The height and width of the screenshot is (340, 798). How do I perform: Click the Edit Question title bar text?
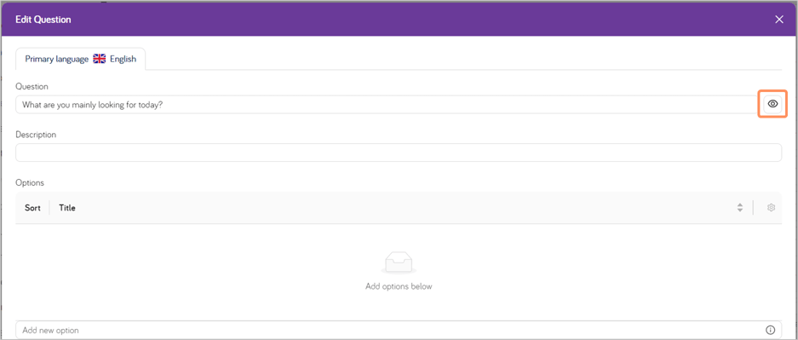click(x=43, y=20)
